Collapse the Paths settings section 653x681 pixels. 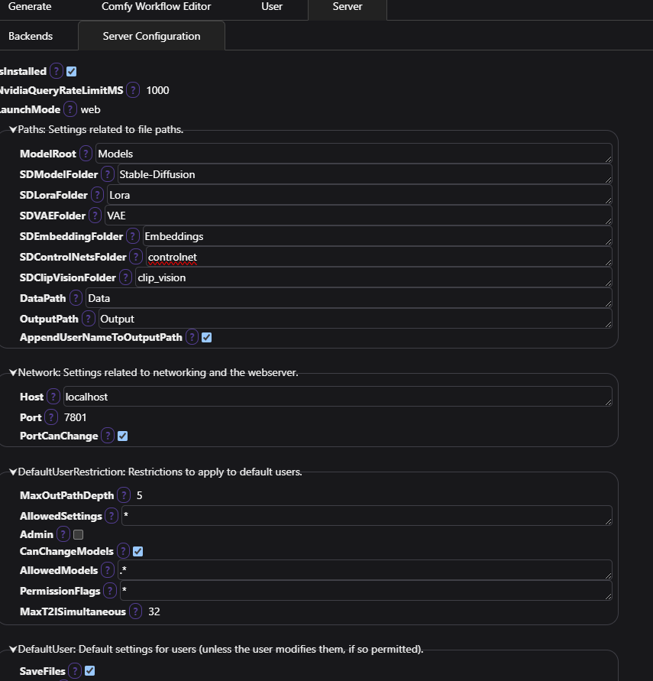(13, 129)
